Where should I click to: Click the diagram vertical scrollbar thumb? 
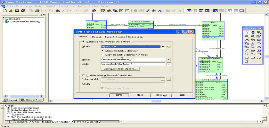(266, 56)
